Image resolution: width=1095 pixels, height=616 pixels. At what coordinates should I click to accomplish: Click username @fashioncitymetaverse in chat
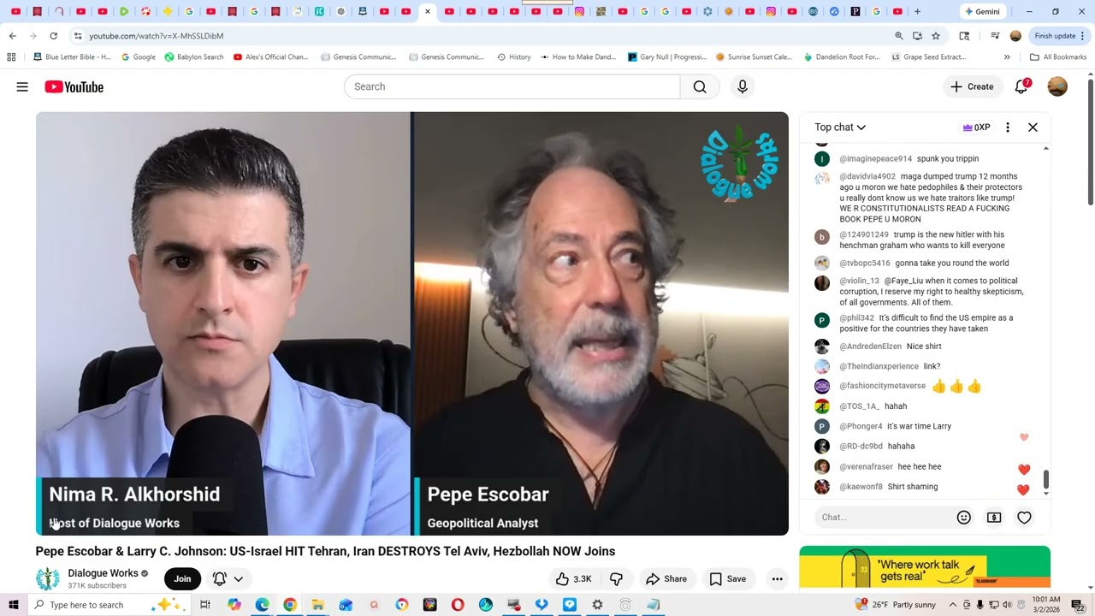(x=882, y=386)
